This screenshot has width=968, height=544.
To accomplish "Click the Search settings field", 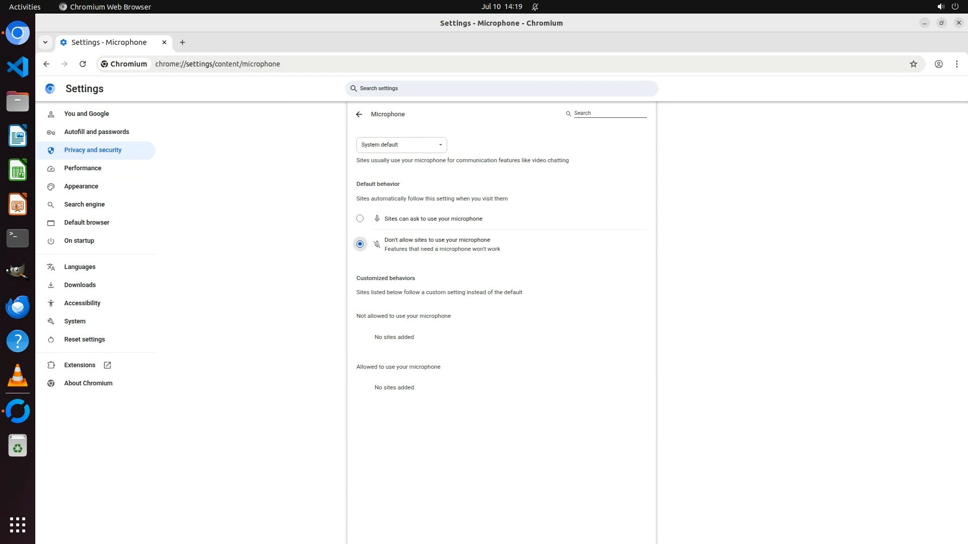I will 502,89.
